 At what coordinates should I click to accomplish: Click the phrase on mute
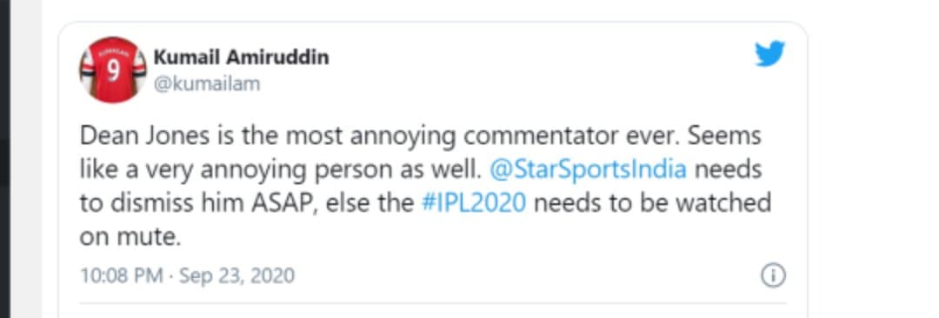click(x=130, y=237)
